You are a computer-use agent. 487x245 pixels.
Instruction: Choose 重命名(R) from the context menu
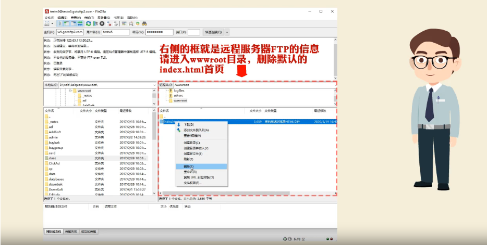click(189, 172)
